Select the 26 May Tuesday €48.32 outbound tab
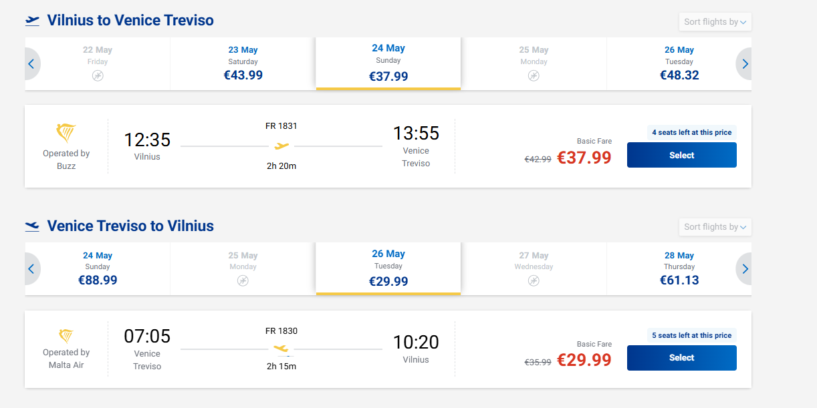Image resolution: width=817 pixels, height=408 pixels. point(679,64)
